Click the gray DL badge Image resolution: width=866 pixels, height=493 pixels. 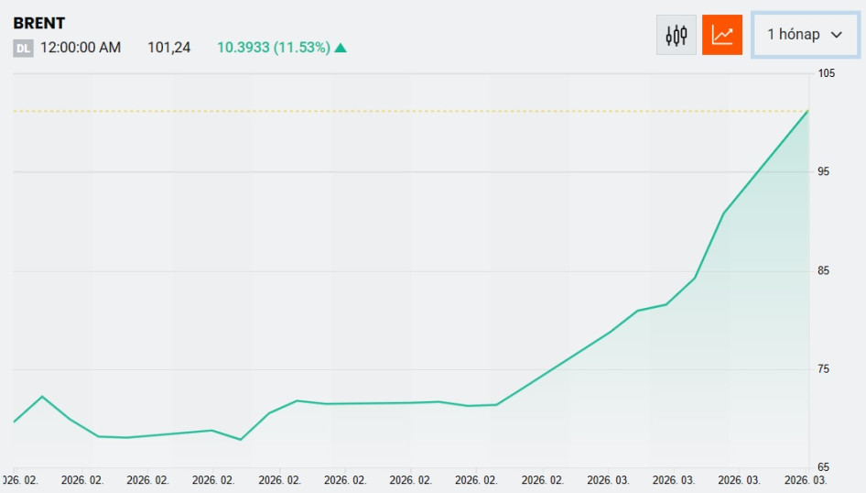[23, 49]
